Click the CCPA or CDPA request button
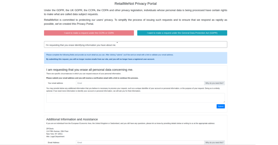 [x=89, y=33]
